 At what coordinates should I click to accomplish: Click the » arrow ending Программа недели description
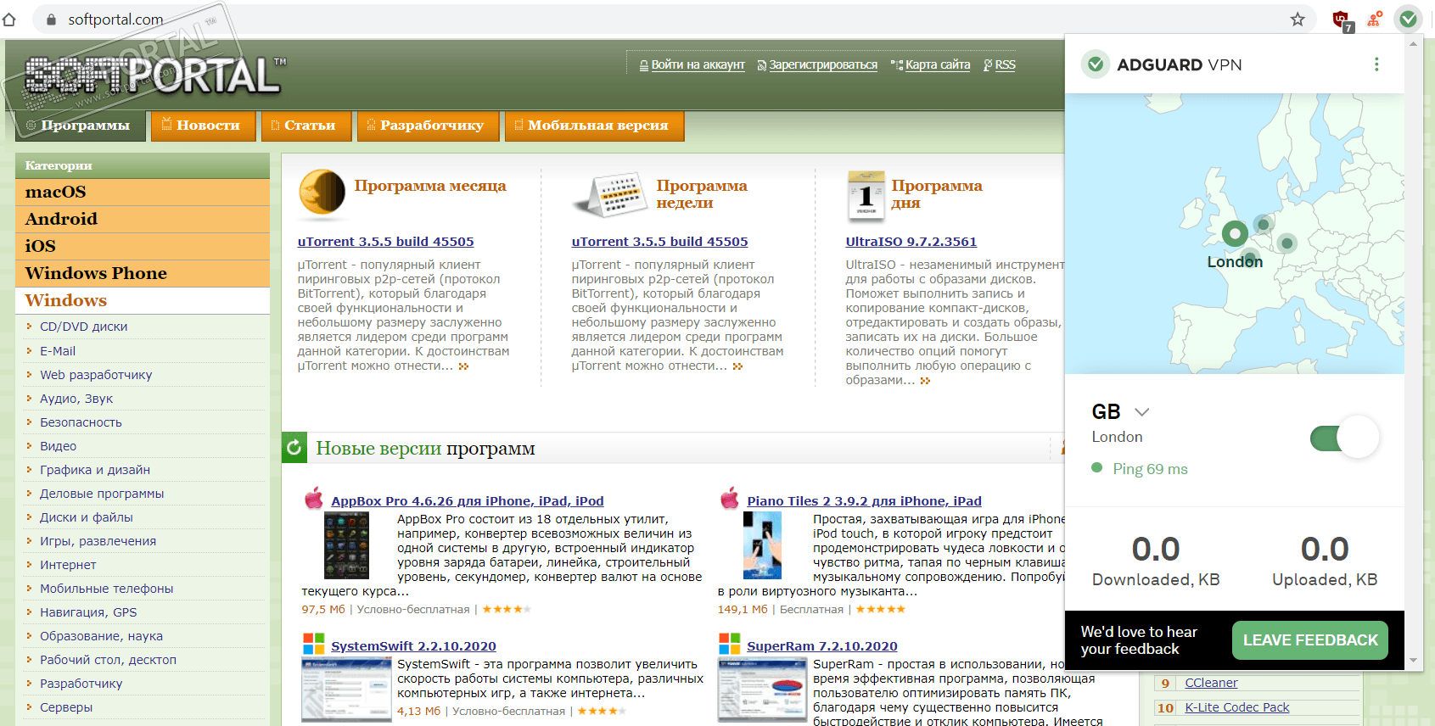737,366
